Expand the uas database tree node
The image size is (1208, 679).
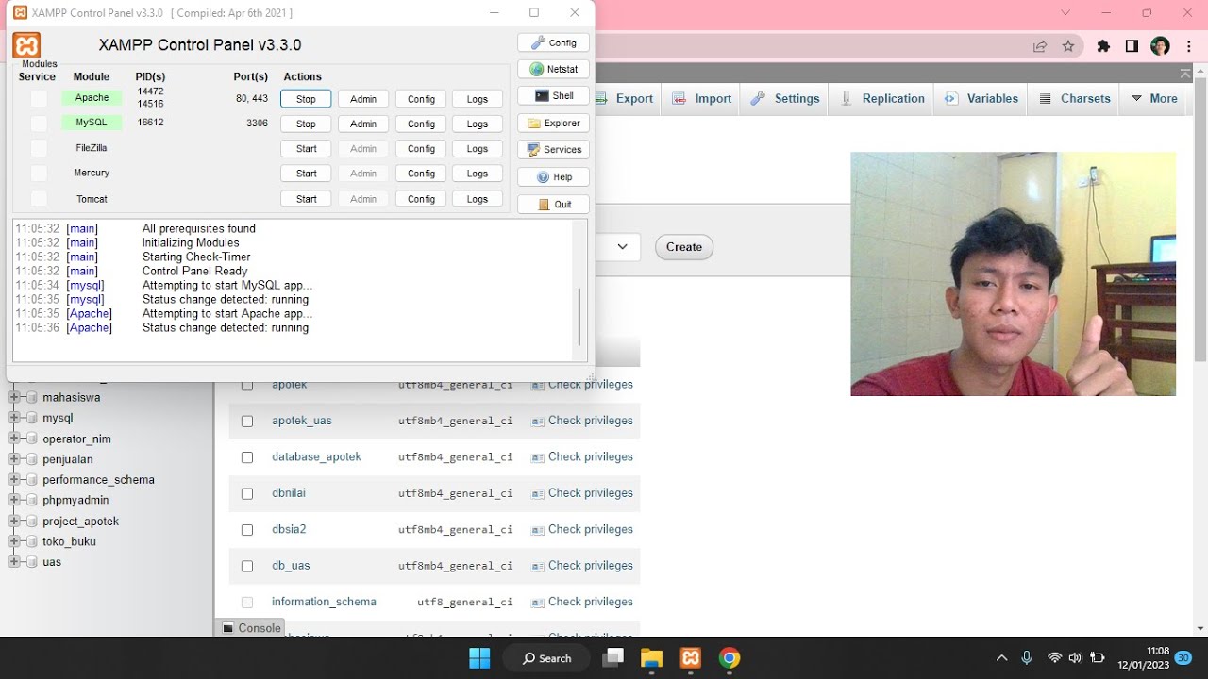tap(14, 562)
